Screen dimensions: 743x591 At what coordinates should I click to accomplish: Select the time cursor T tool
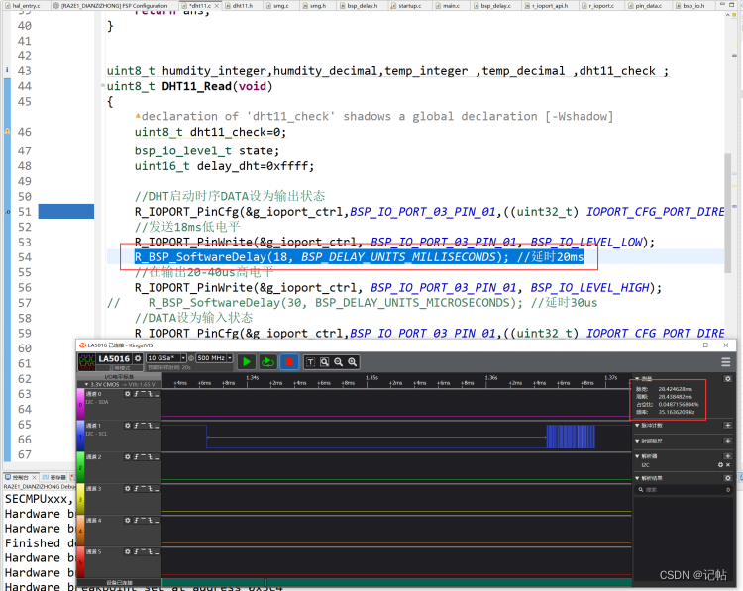[310, 362]
